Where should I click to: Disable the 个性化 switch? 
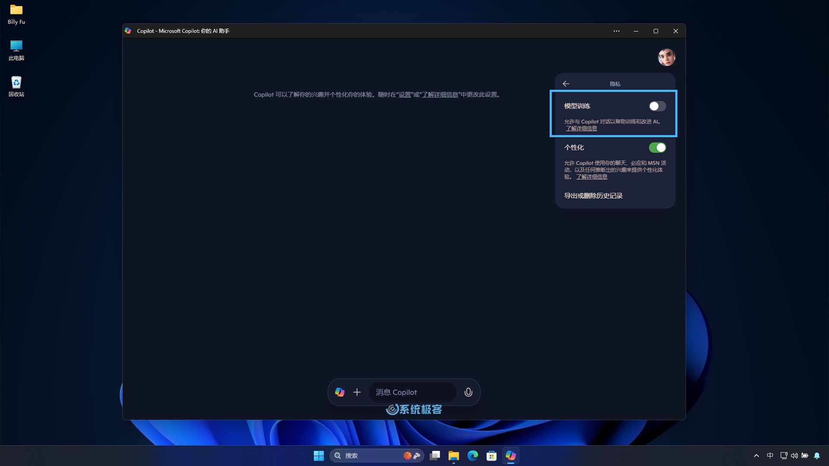pyautogui.click(x=657, y=148)
